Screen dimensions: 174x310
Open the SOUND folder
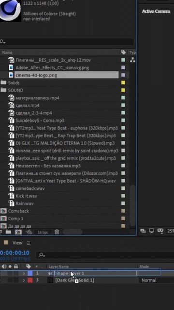point(15,90)
